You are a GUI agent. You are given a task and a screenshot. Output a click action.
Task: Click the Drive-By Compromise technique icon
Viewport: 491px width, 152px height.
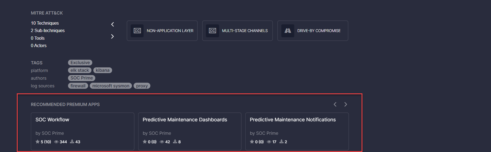point(287,31)
